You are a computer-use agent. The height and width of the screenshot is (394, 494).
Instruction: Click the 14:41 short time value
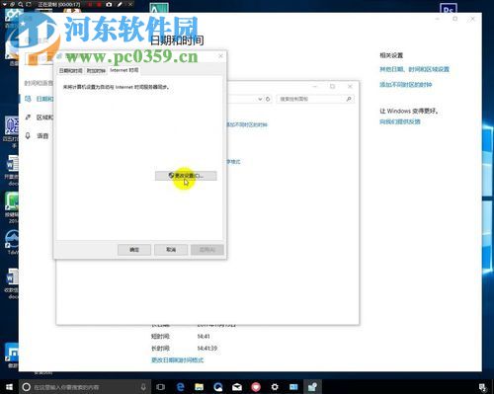[x=204, y=337]
